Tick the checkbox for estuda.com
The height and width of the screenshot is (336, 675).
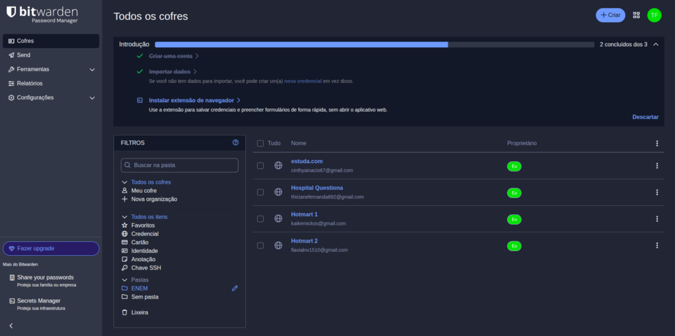[x=260, y=166]
